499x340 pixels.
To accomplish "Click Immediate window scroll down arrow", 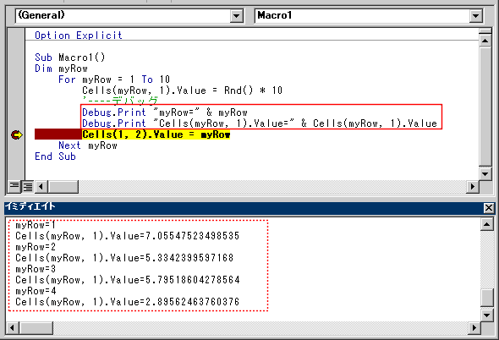I will 487,315.
